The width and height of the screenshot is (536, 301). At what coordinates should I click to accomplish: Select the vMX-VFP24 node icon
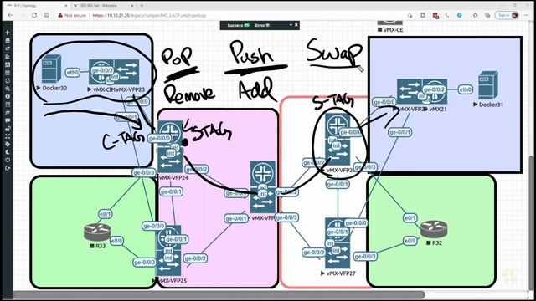coord(170,147)
